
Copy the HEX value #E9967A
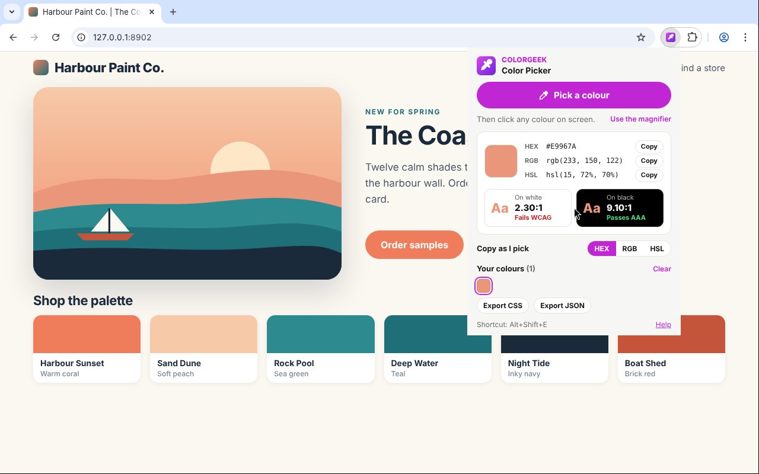[x=649, y=146]
